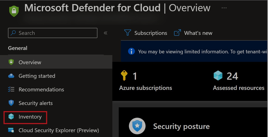The height and width of the screenshot is (137, 268).
Task: Click the Security posture heading
Action: click(181, 127)
